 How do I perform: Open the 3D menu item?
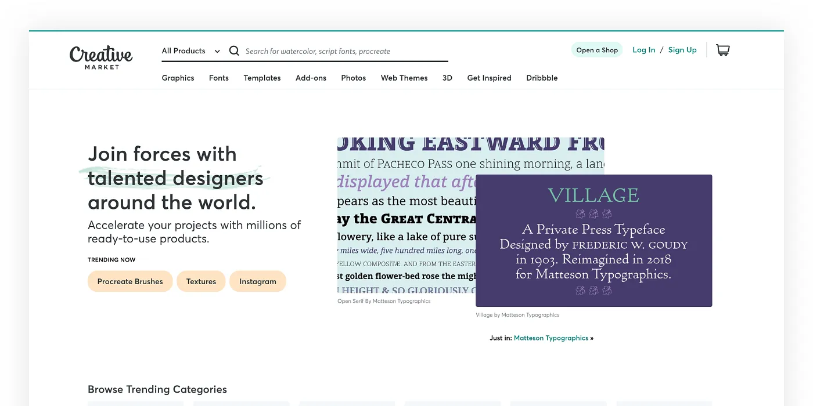(447, 78)
